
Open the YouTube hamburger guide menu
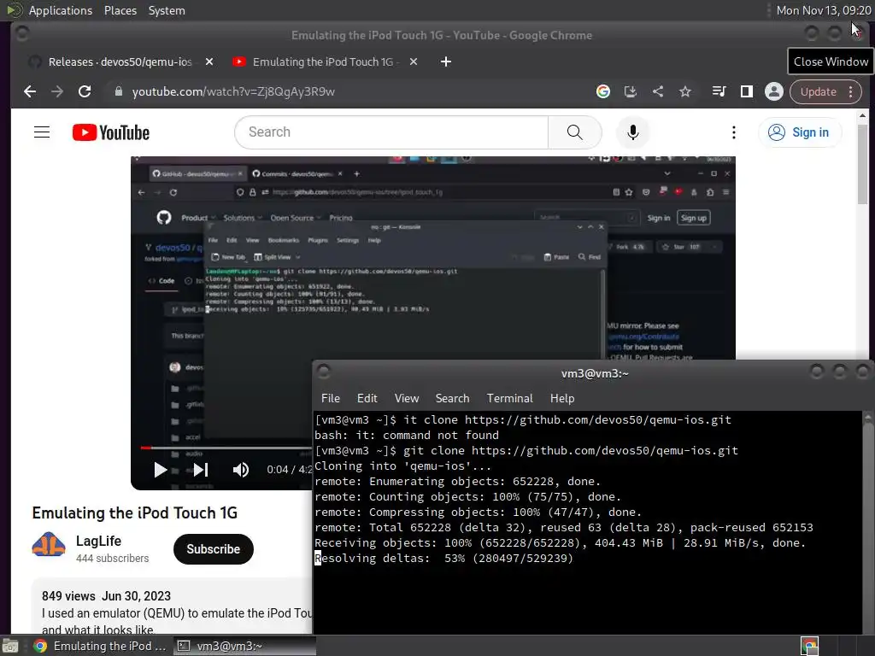[x=42, y=132]
